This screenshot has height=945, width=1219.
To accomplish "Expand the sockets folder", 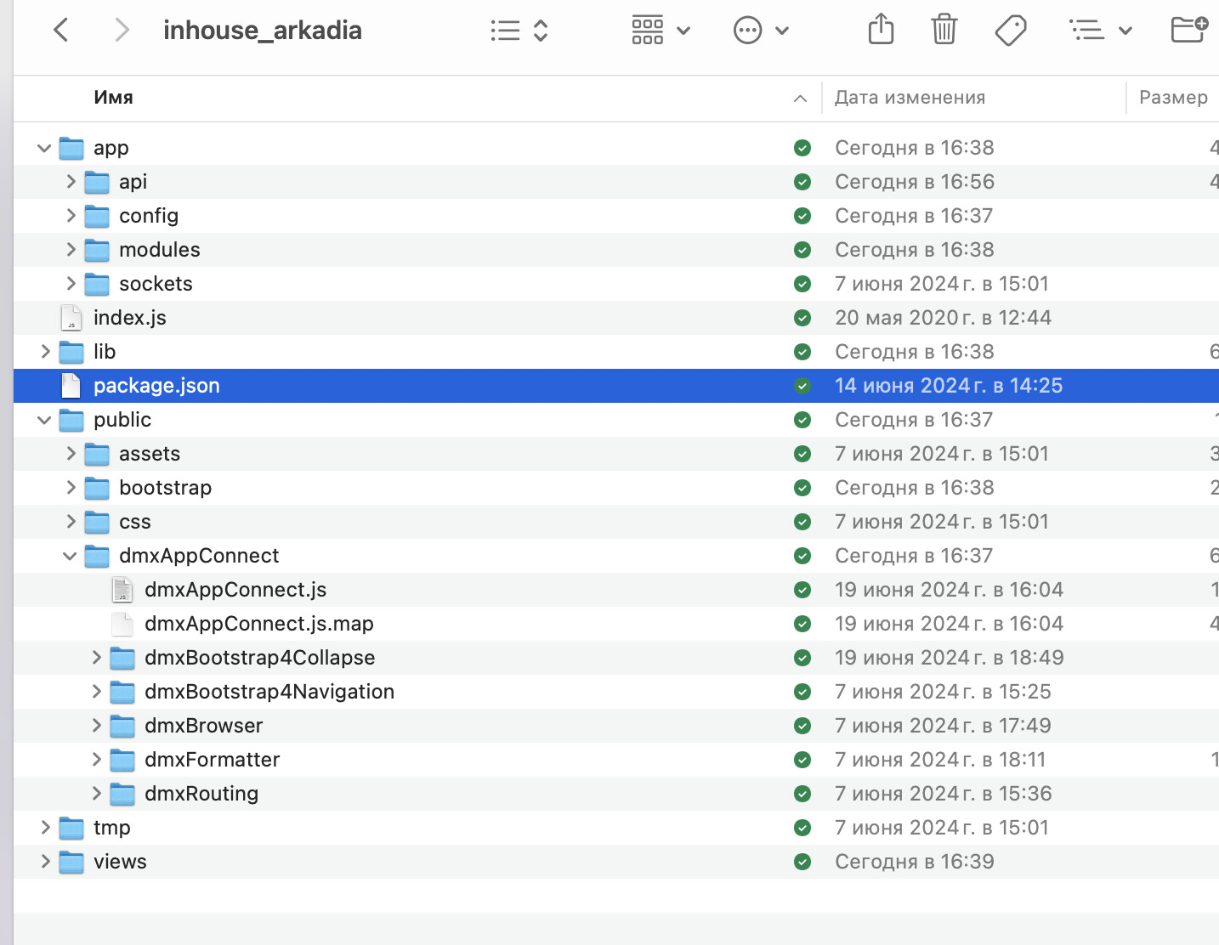I will tap(71, 284).
